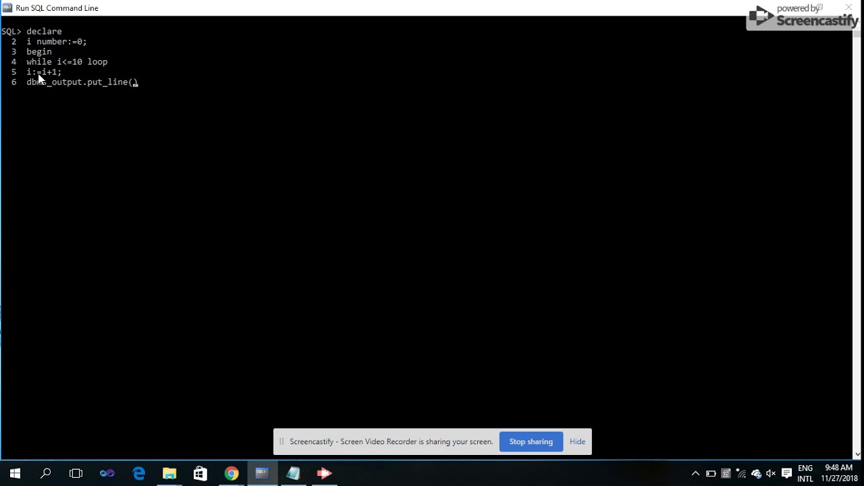Select Run SQL Command Line taskbar icon
The width and height of the screenshot is (864, 486).
tap(262, 473)
